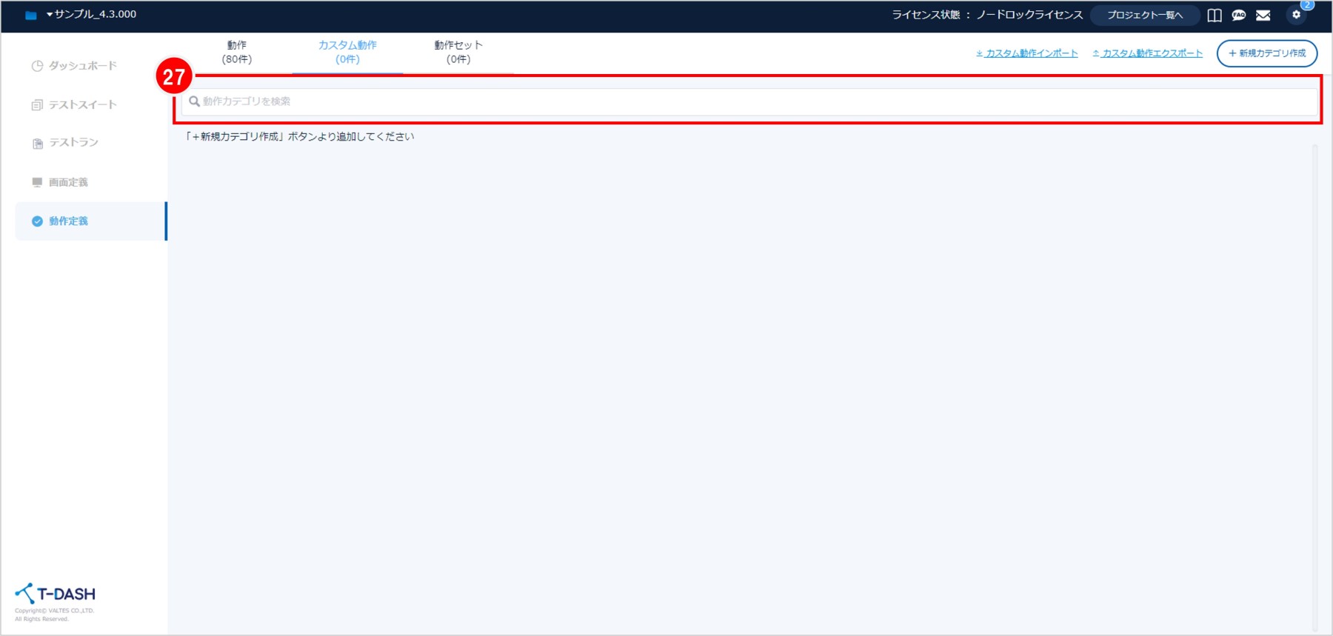Navigate to 画面定義 in the sidebar

point(68,182)
